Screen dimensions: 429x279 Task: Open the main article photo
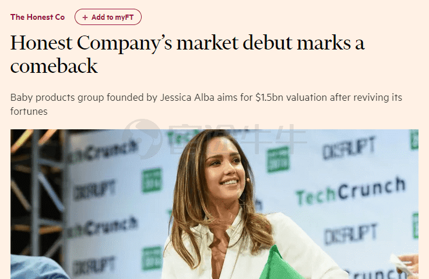click(x=214, y=204)
